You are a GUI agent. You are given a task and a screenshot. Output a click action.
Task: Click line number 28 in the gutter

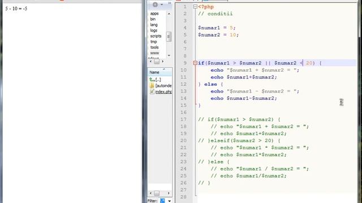tap(183, 197)
